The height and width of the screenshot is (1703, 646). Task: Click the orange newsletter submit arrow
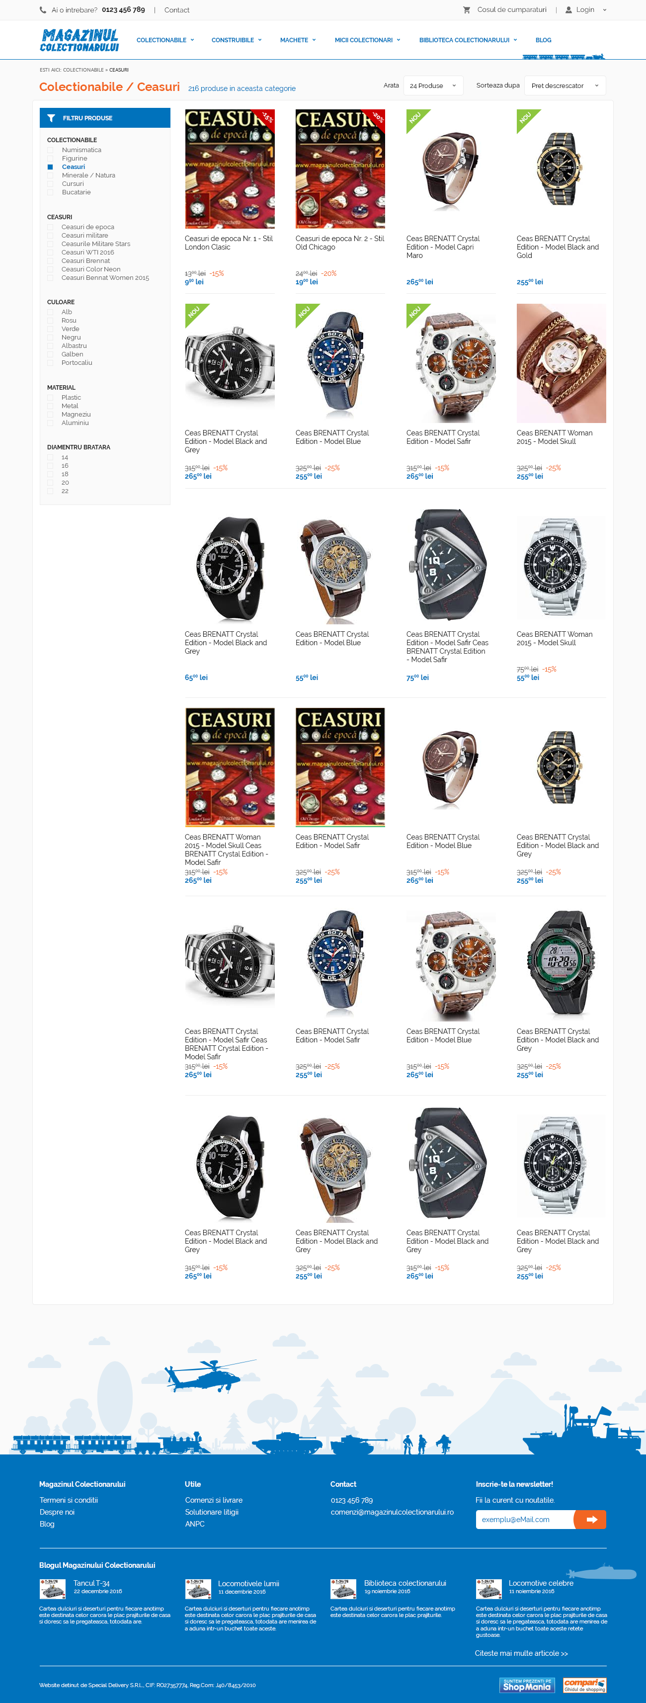point(590,1519)
